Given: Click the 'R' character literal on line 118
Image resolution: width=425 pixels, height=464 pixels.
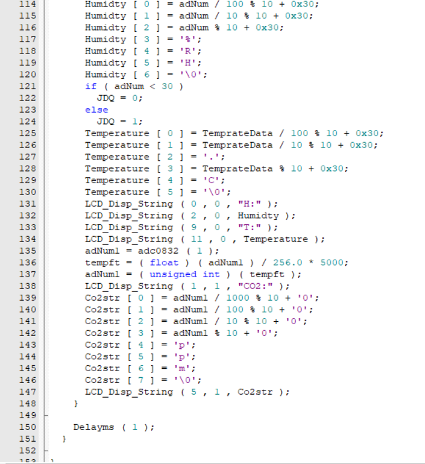Looking at the screenshot, I should point(188,51).
